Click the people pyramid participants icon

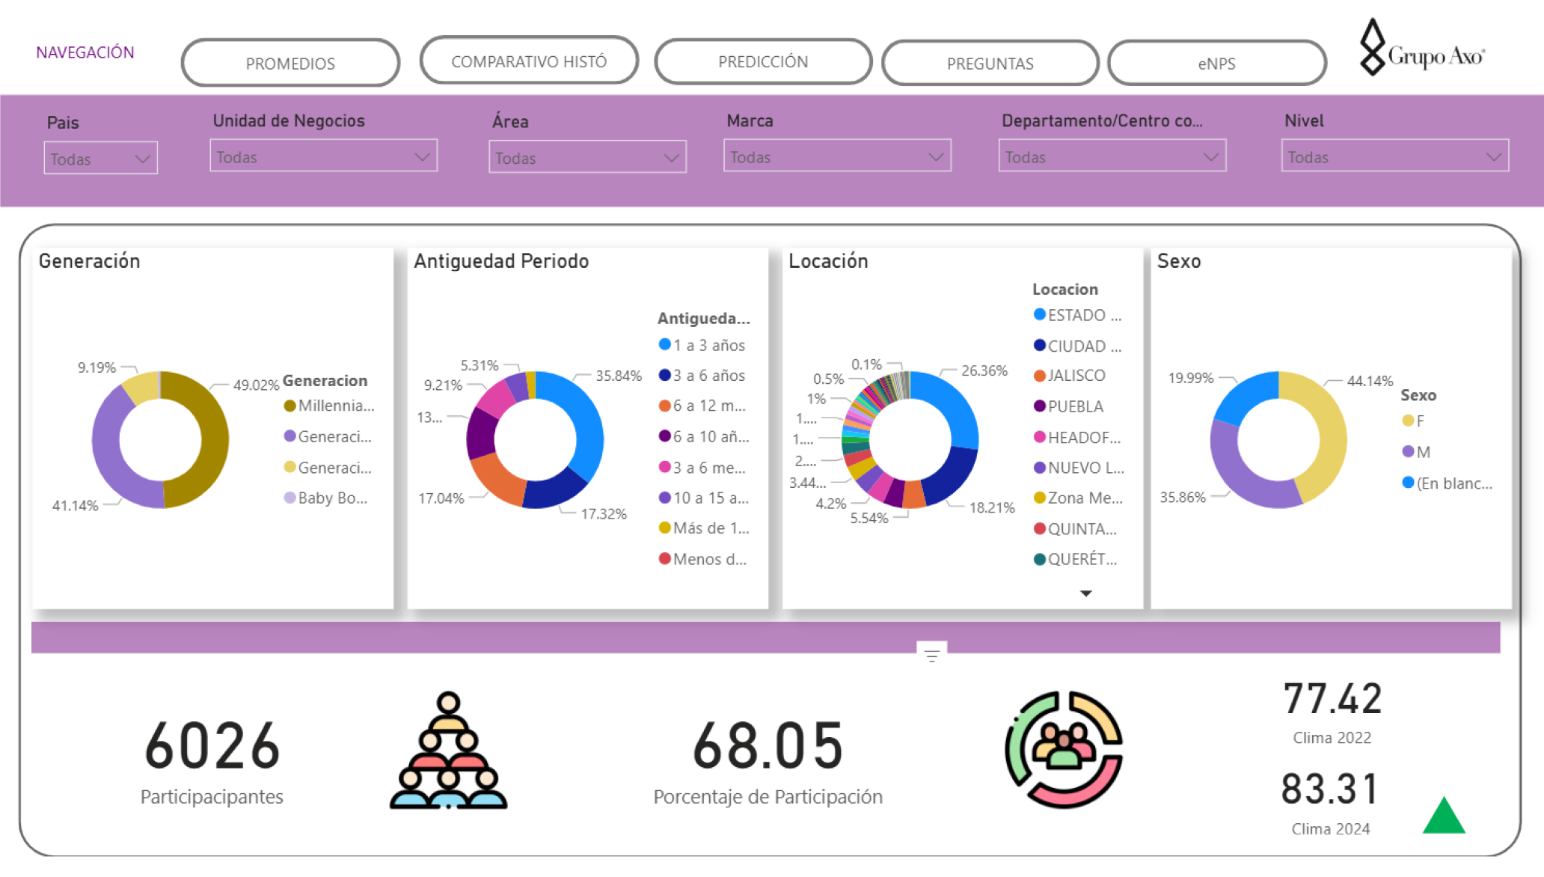448,751
